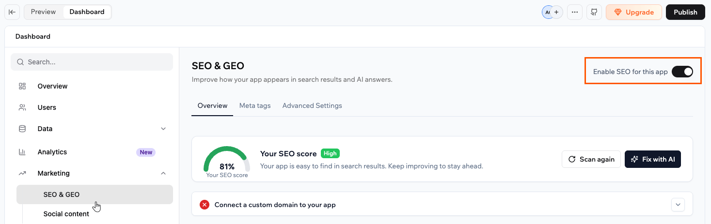Viewport: 711px width, 224px height.
Task: Click the user avatar in top bar
Action: 547,12
